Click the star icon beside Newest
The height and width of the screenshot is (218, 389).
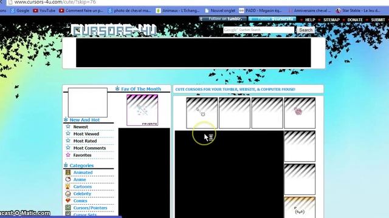pos(68,127)
